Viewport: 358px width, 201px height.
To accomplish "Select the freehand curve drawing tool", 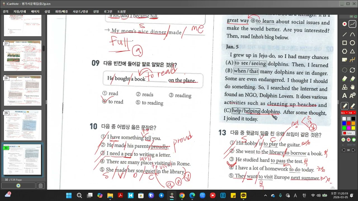I will 352,24.
